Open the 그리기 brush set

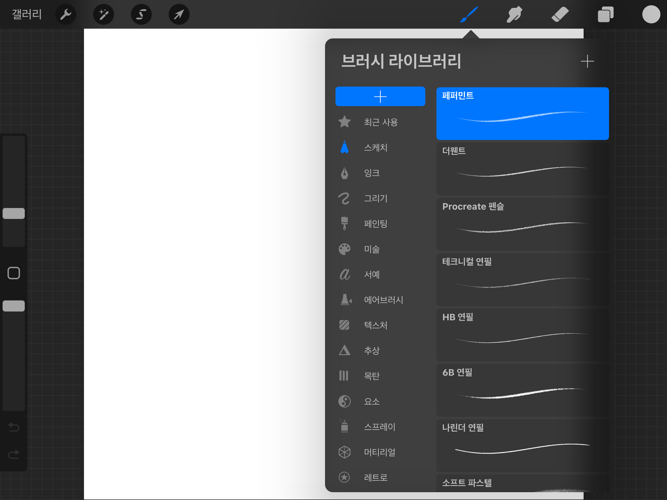(380, 198)
